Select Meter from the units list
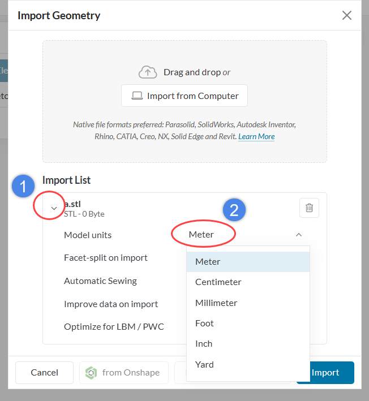 [208, 262]
